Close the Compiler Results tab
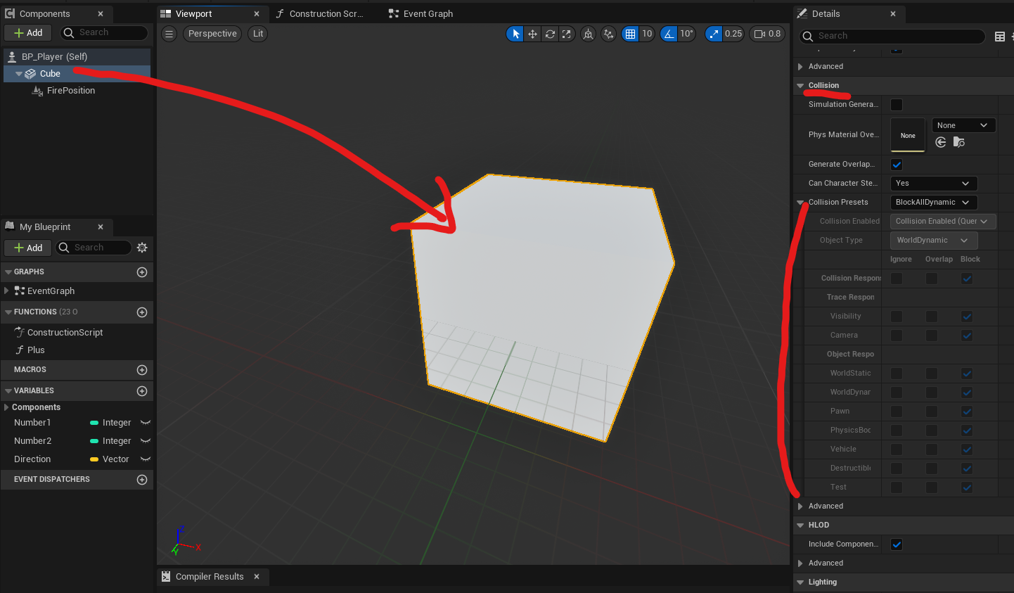Viewport: 1014px width, 593px height. [x=257, y=577]
